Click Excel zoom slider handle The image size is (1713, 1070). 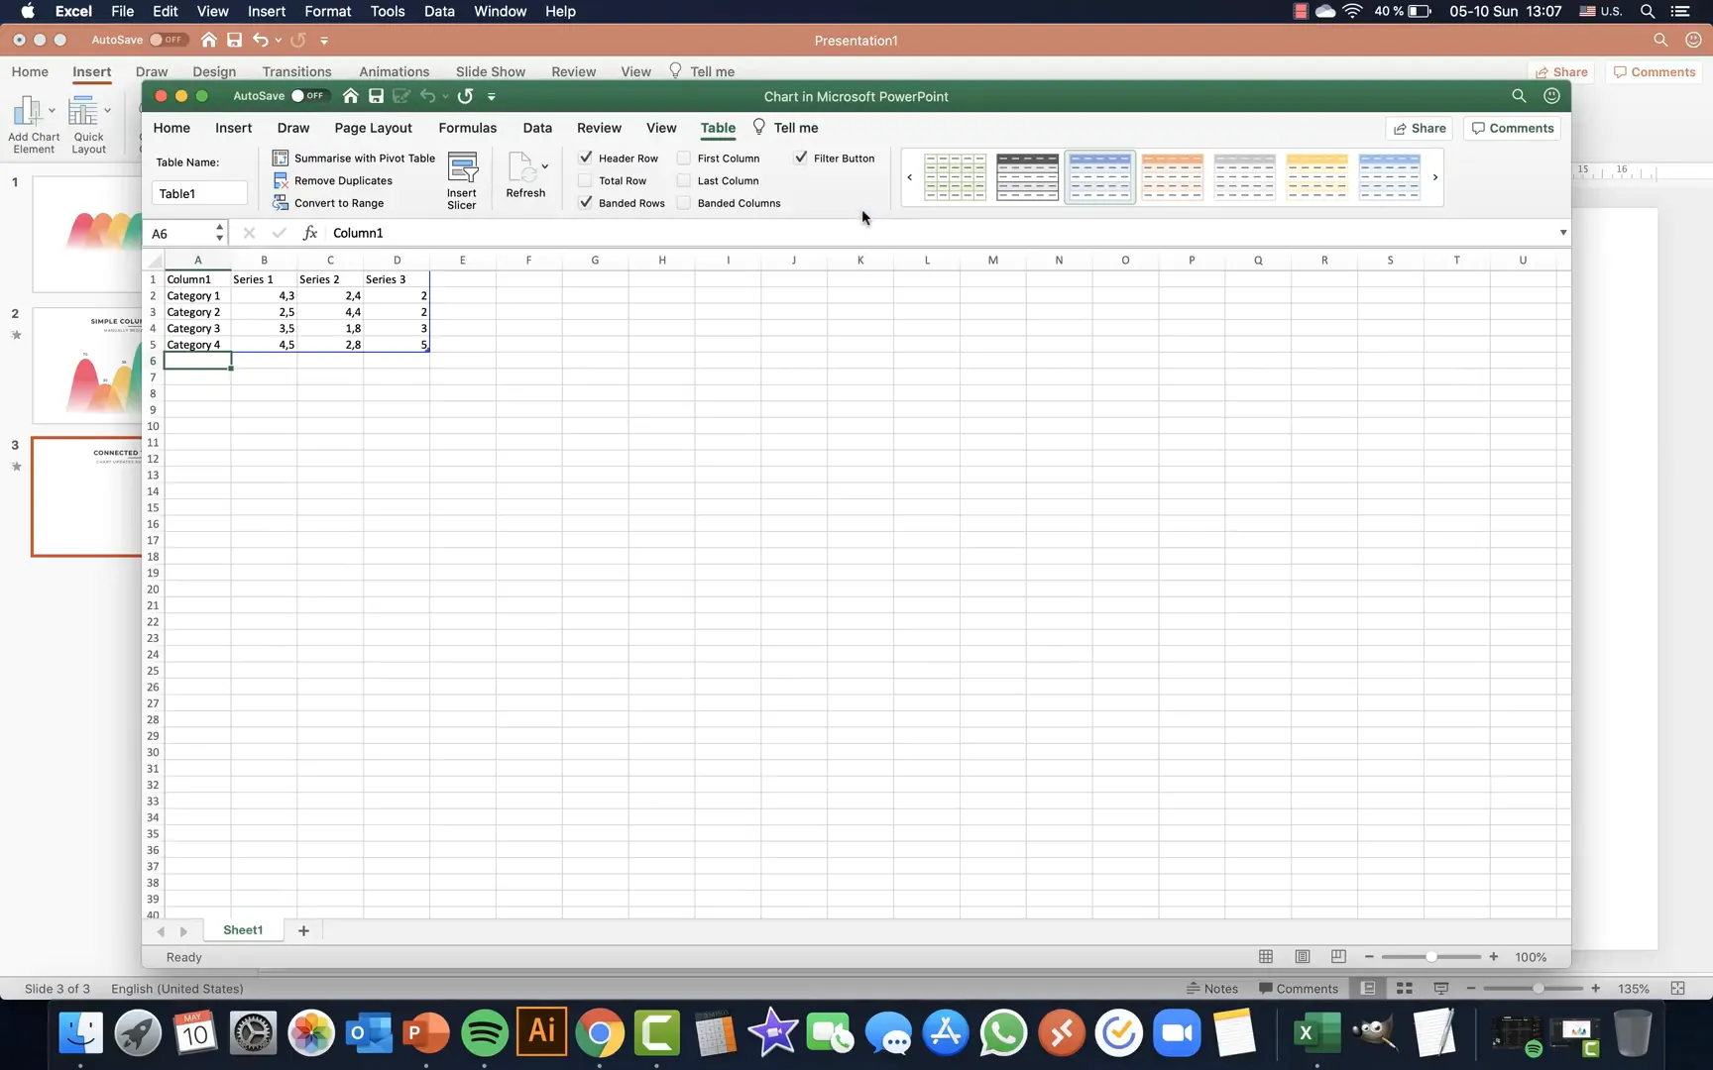coord(1431,957)
